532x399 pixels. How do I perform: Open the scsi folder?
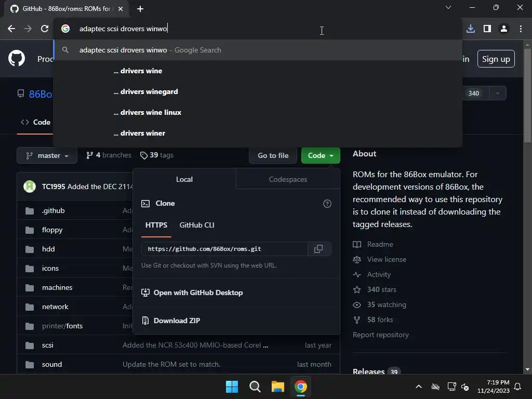[x=47, y=345]
